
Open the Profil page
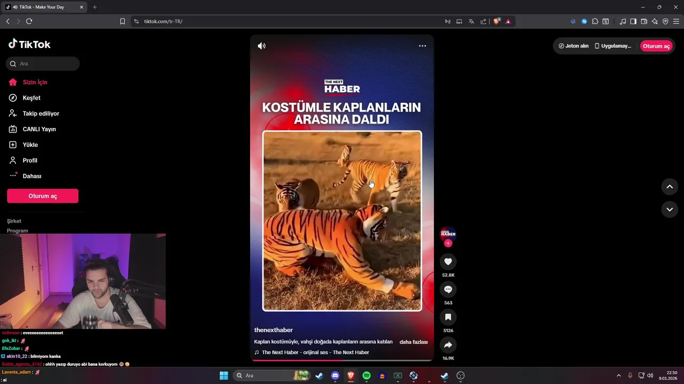pos(30,161)
